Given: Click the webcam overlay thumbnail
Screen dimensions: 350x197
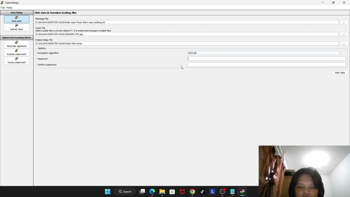Looking at the screenshot, I should tap(304, 171).
